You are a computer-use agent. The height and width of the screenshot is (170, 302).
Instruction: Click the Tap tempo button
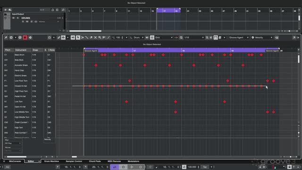point(205,167)
